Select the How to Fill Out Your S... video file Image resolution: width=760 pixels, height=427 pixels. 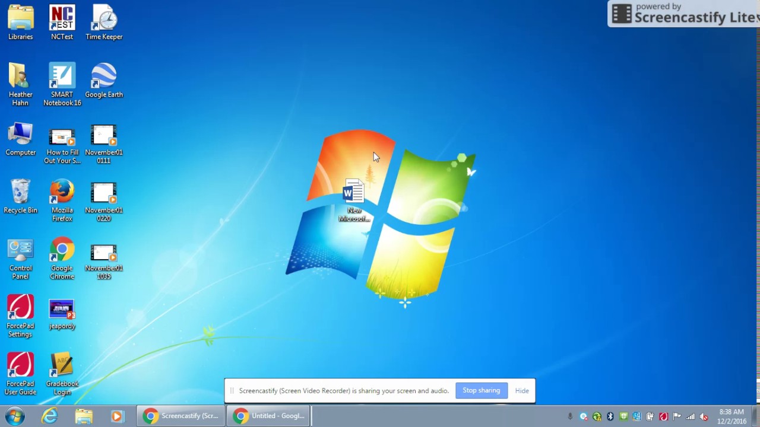(x=62, y=144)
